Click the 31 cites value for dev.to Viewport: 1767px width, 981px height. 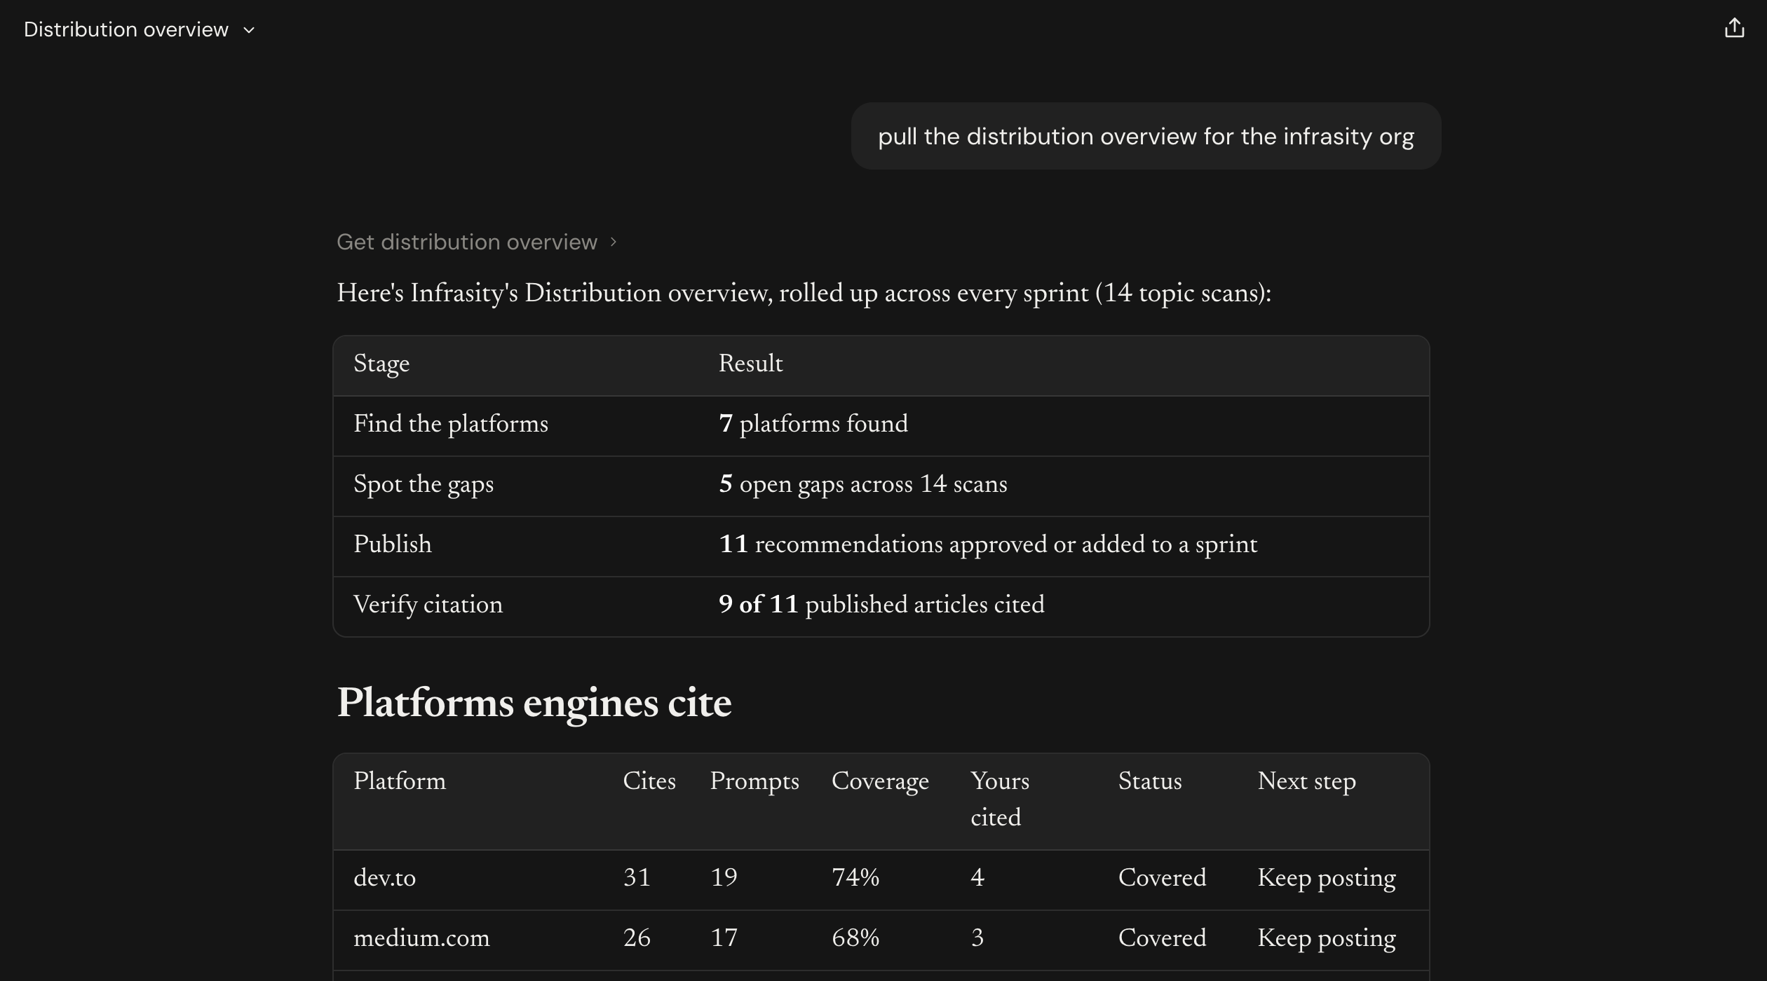point(637,877)
